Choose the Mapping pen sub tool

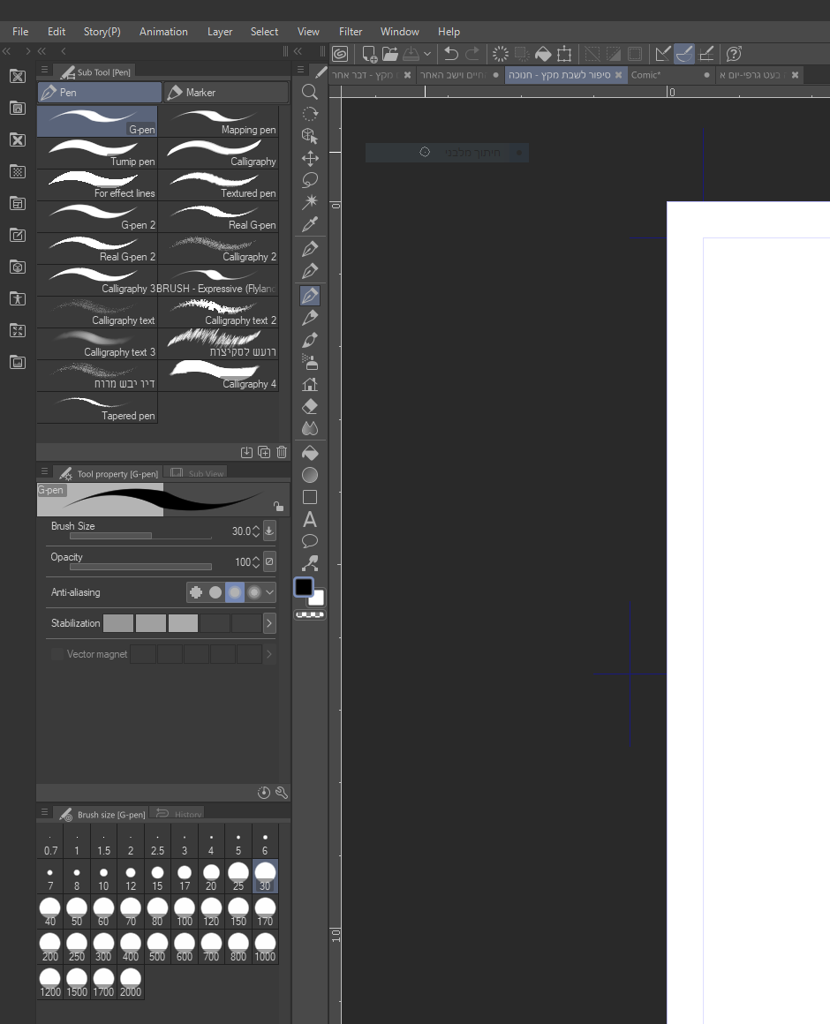[x=218, y=122]
